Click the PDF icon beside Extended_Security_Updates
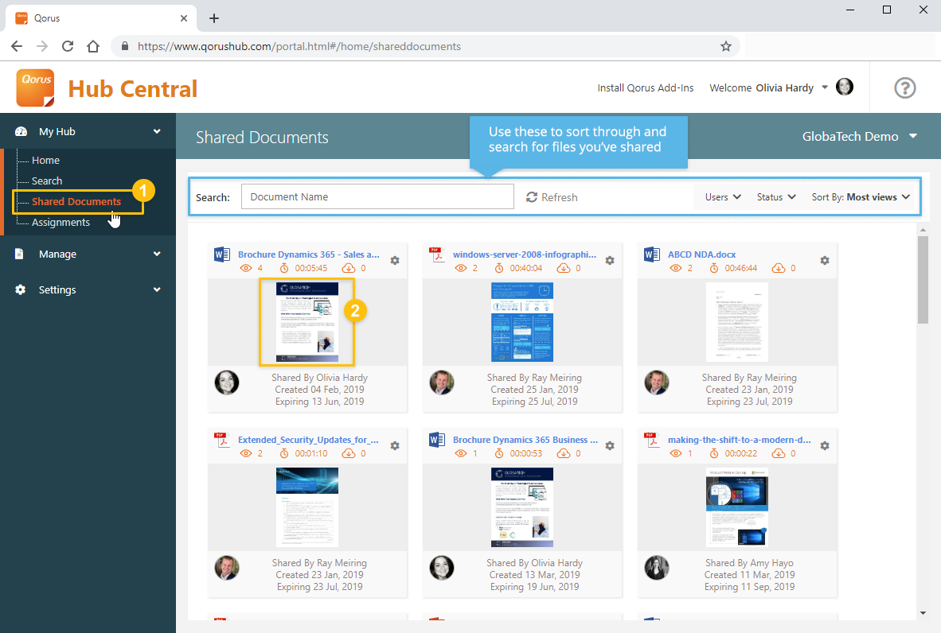Image resolution: width=941 pixels, height=633 pixels. pyautogui.click(x=221, y=440)
